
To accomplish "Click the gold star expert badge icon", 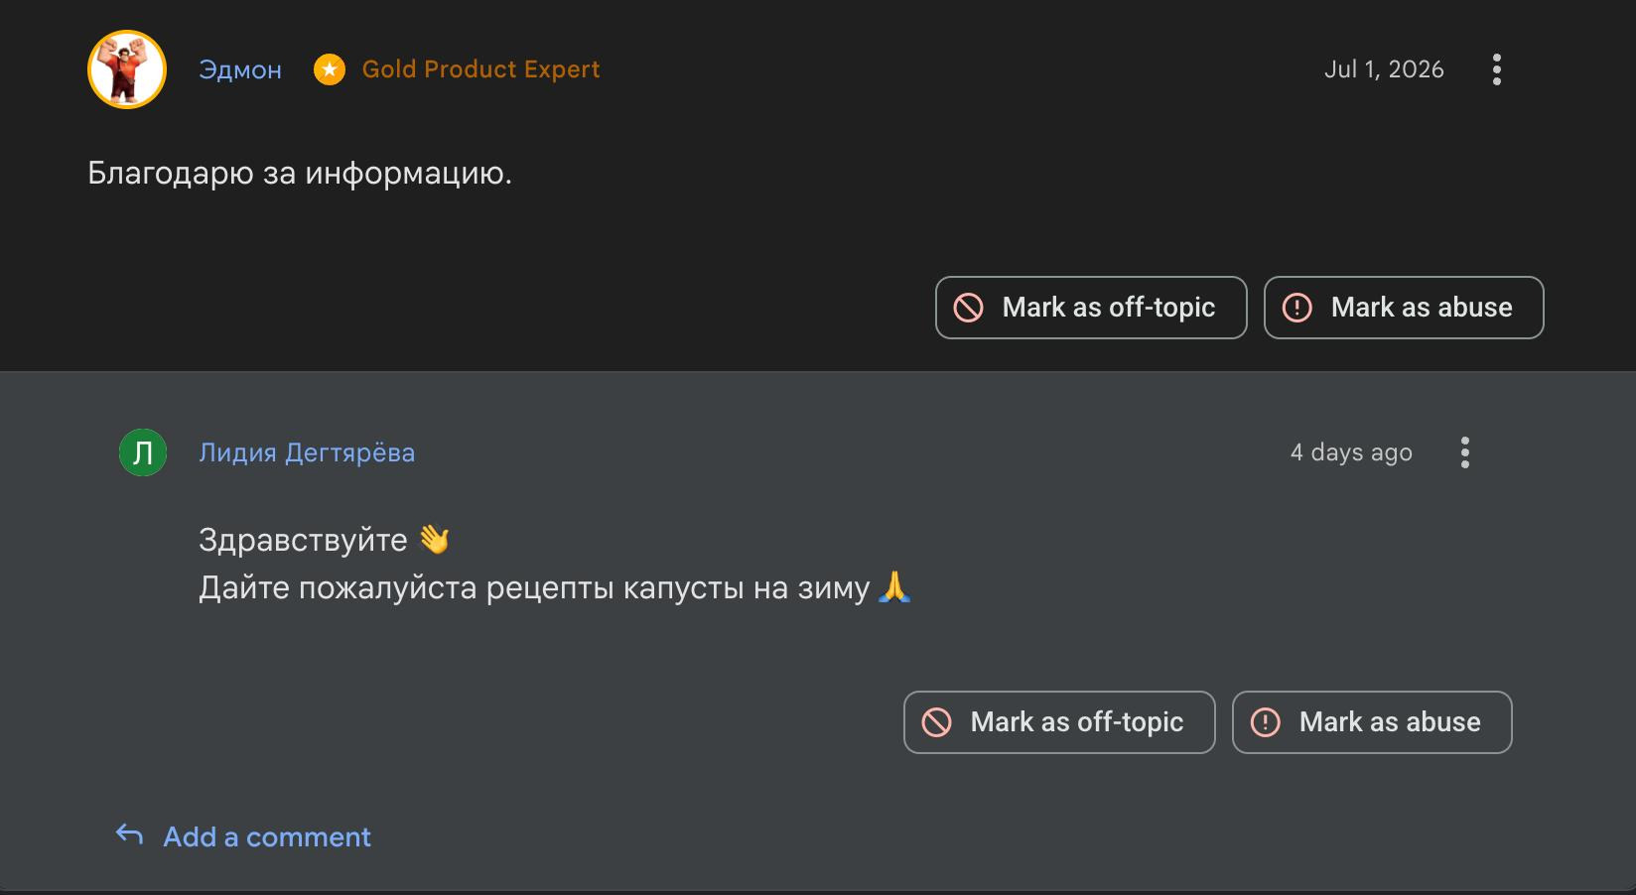I will pos(330,69).
